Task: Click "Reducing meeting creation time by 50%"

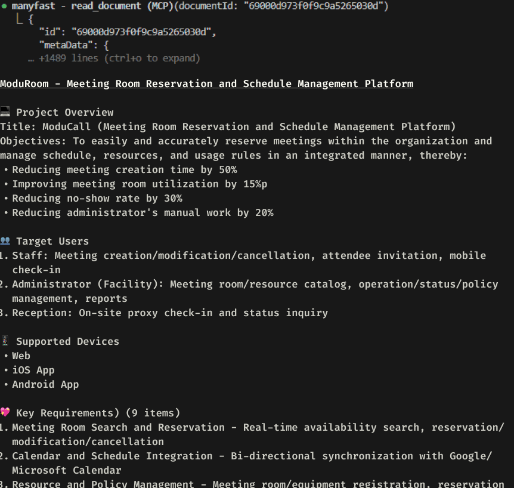Action: 125,169
